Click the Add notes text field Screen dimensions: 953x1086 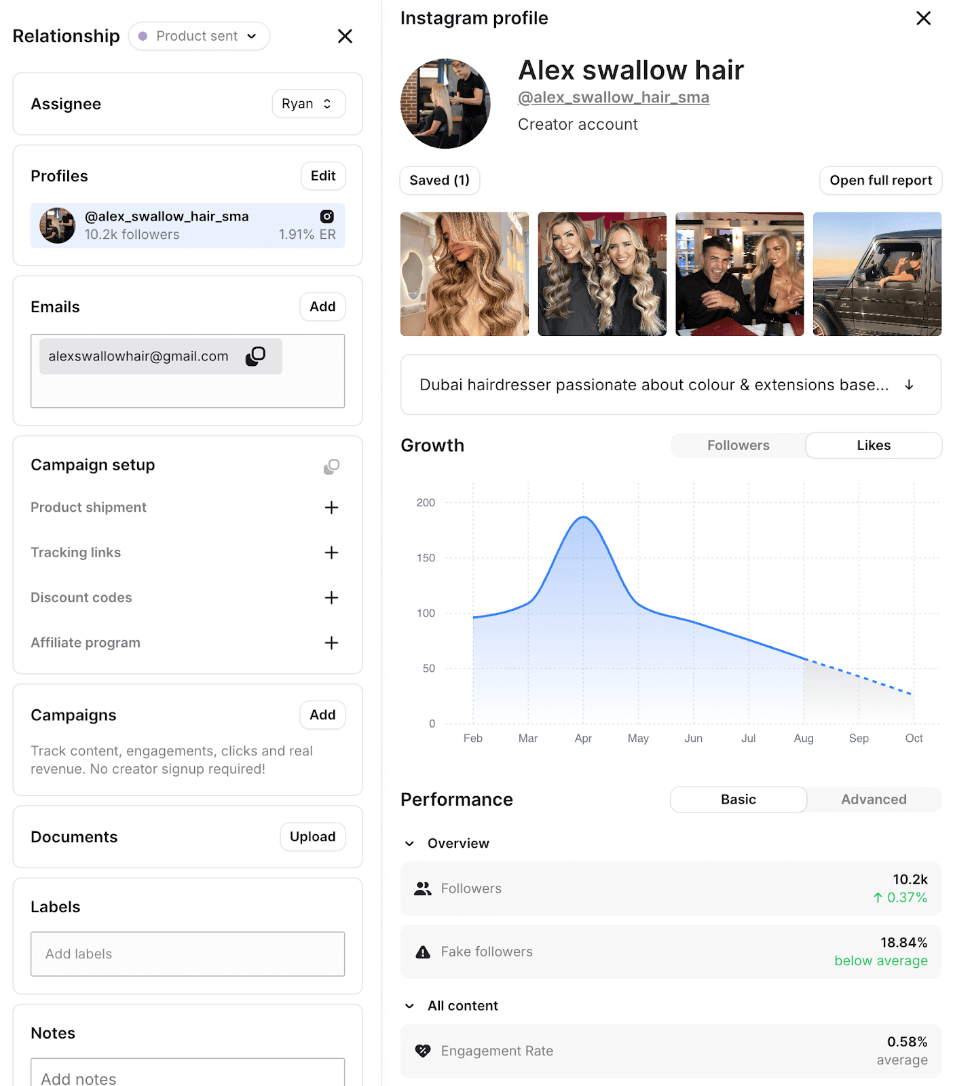187,1074
